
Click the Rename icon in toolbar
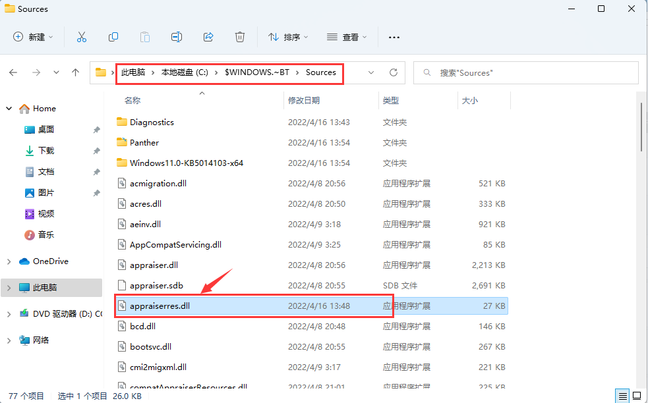point(177,37)
